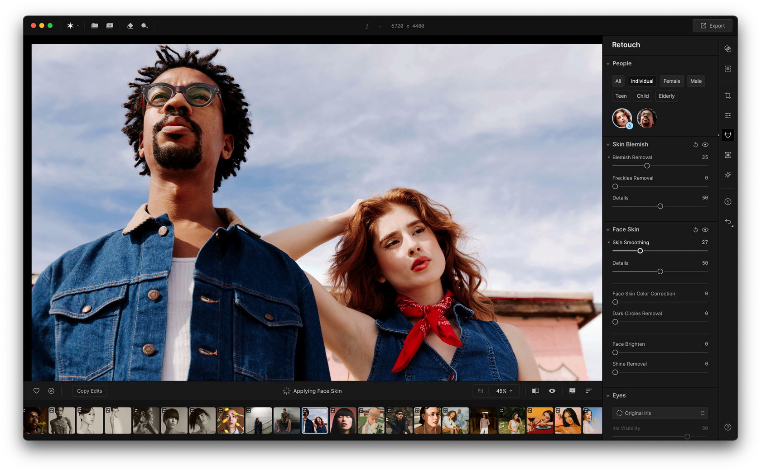761x471 pixels.
Task: Select the Female filter tab
Action: pyautogui.click(x=671, y=81)
